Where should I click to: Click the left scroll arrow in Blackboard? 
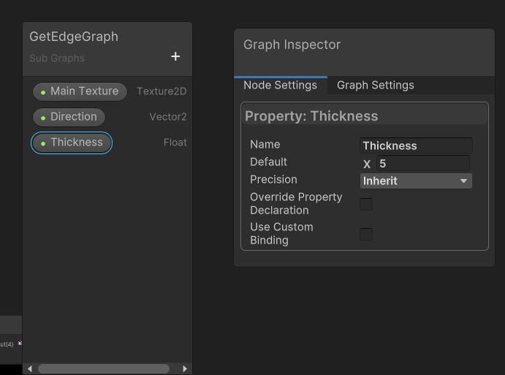tap(30, 369)
